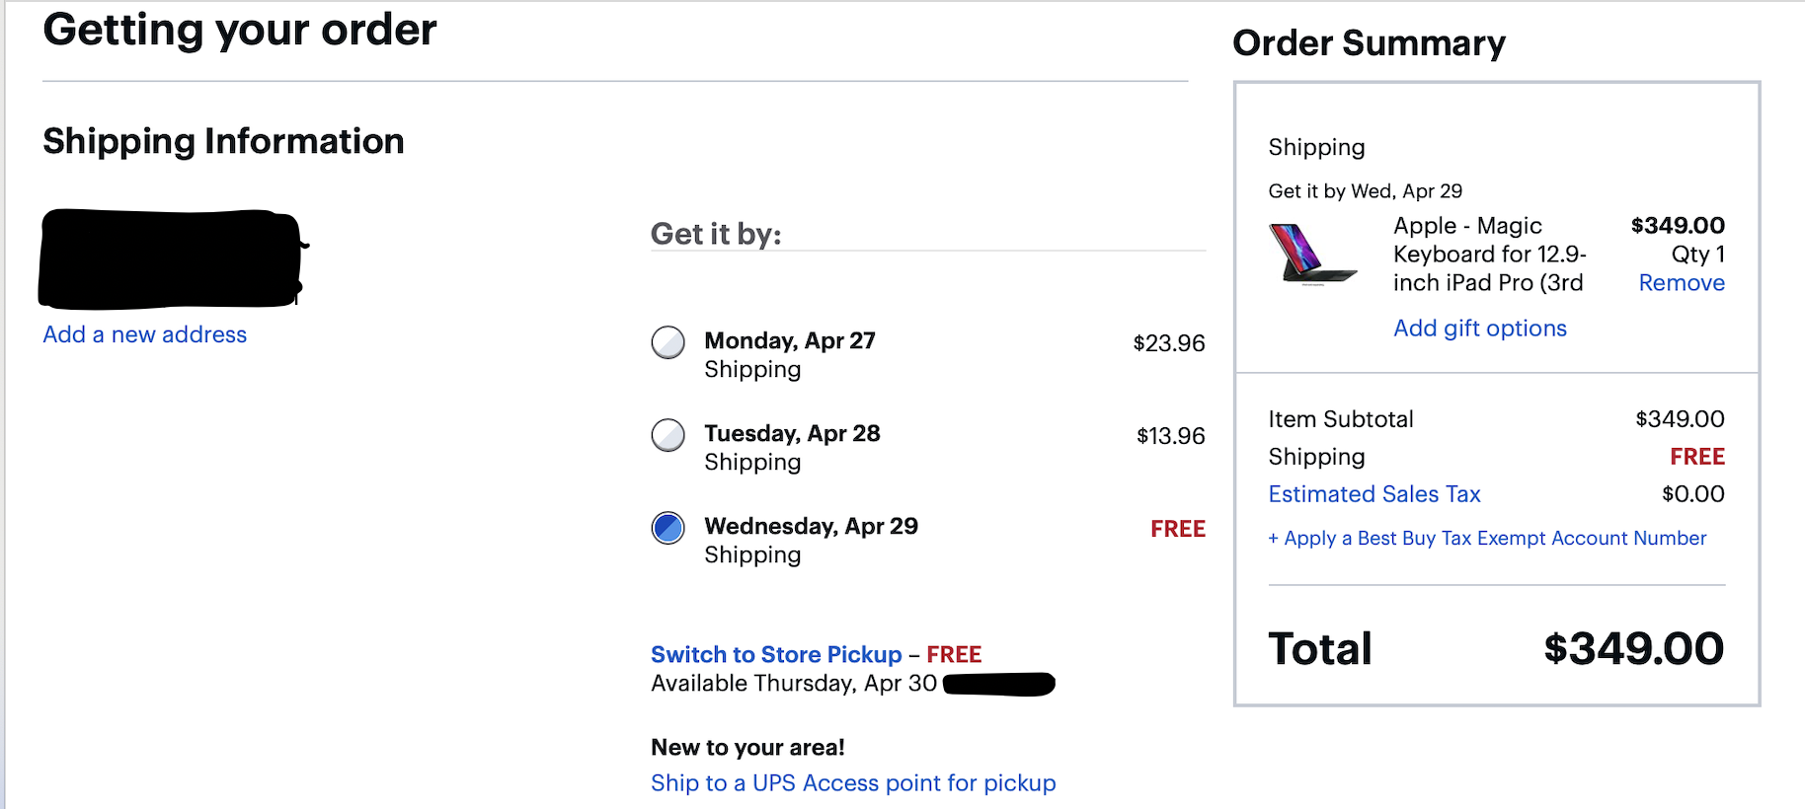Switch to Store Pickup
This screenshot has width=1805, height=809.
776,654
